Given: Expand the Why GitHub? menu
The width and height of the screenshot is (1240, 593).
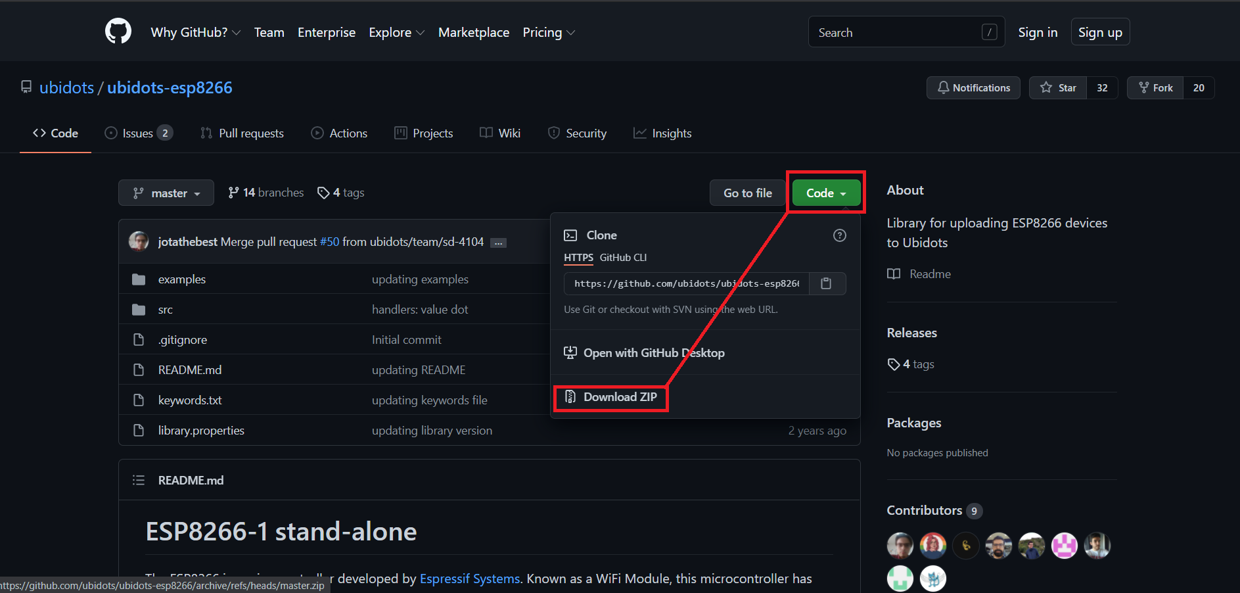Looking at the screenshot, I should point(196,32).
